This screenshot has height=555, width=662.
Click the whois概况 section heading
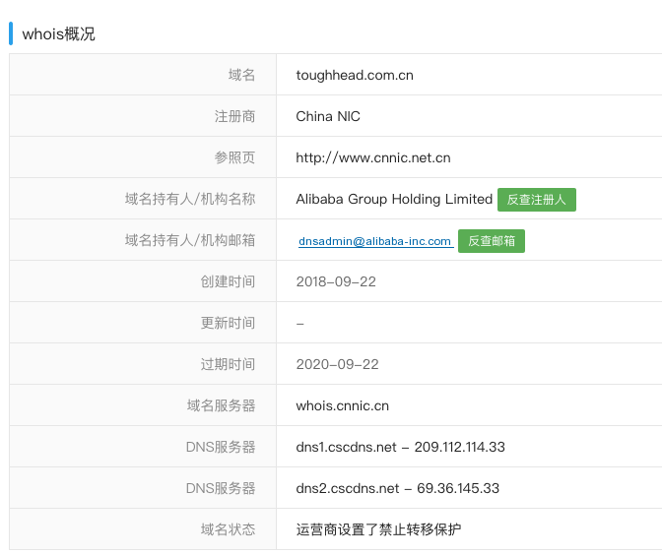pyautogui.click(x=59, y=34)
